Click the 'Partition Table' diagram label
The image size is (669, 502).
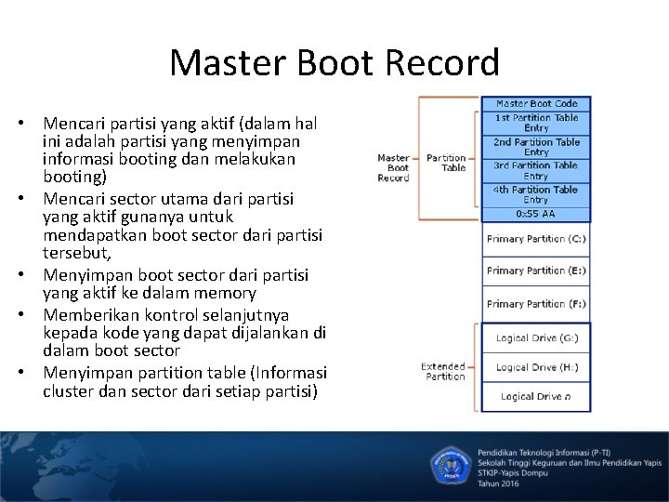click(x=446, y=163)
